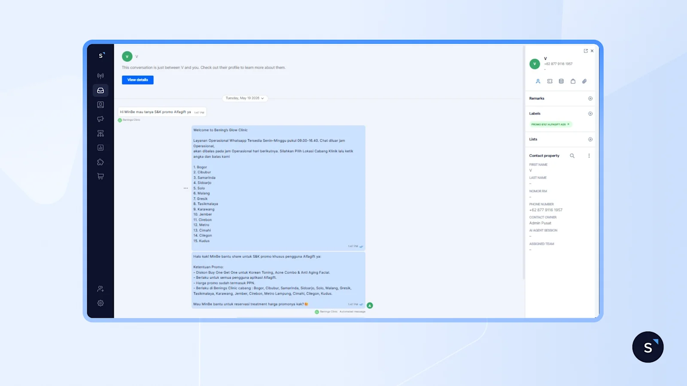Screen dimensions: 687x386
Task: Click the Welcome to Bening's Glow Clinic message
Action: point(278,187)
